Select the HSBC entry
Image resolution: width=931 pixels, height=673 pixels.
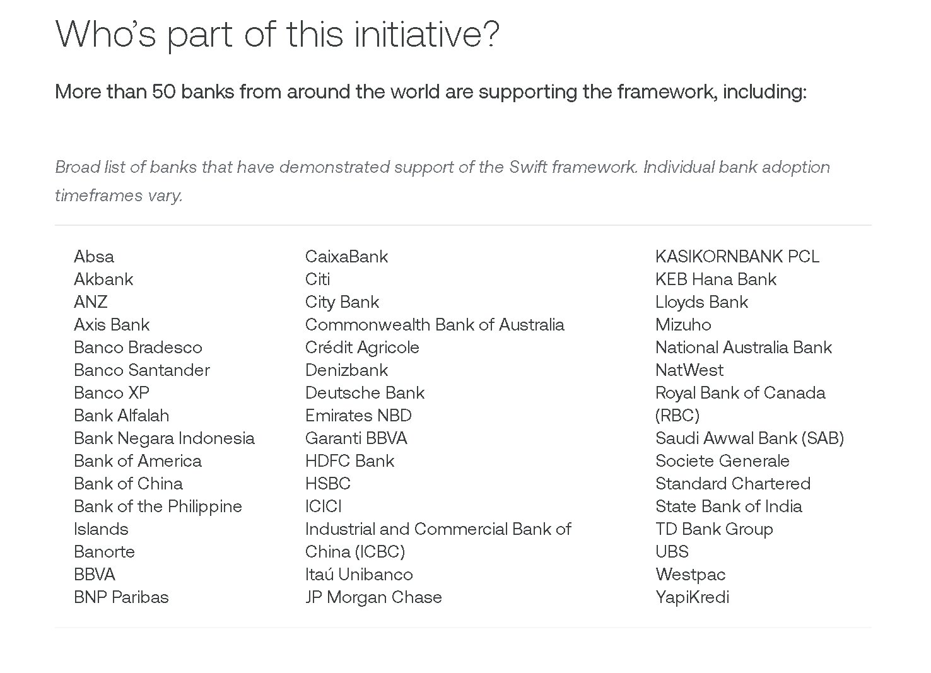[327, 484]
